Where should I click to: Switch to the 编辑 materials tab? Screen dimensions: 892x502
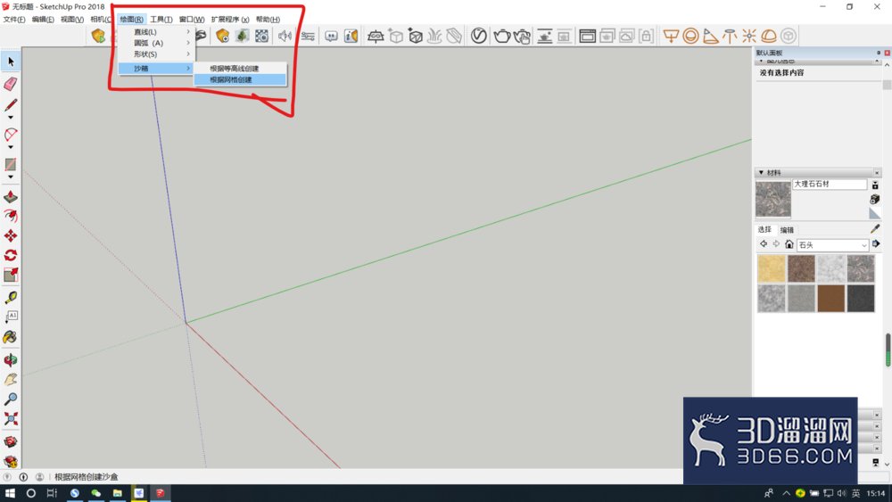(787, 230)
